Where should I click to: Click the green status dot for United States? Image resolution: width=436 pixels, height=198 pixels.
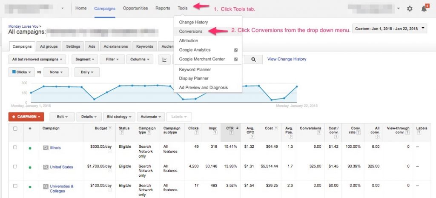point(30,167)
